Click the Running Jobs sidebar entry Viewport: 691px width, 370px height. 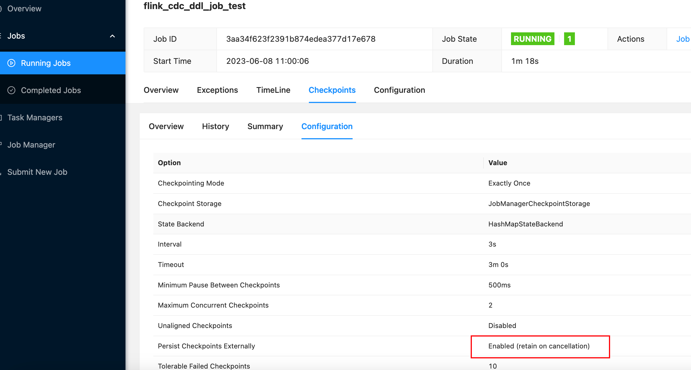click(46, 63)
